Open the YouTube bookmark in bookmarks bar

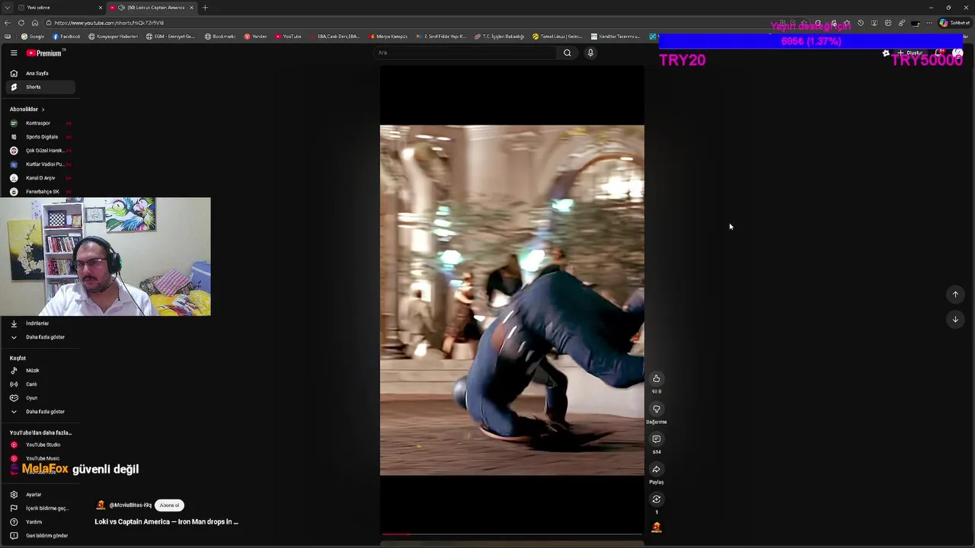tap(289, 37)
